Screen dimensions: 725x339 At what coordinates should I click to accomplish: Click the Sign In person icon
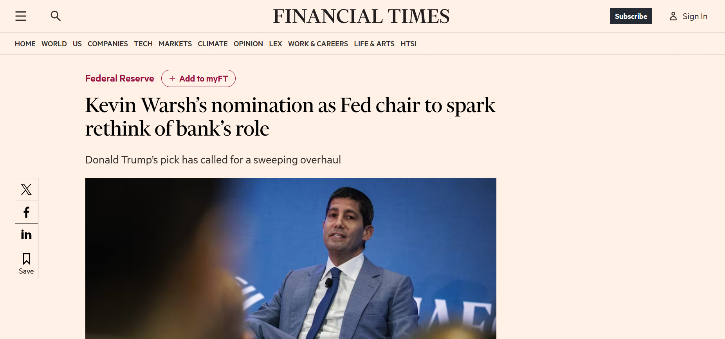tap(673, 16)
